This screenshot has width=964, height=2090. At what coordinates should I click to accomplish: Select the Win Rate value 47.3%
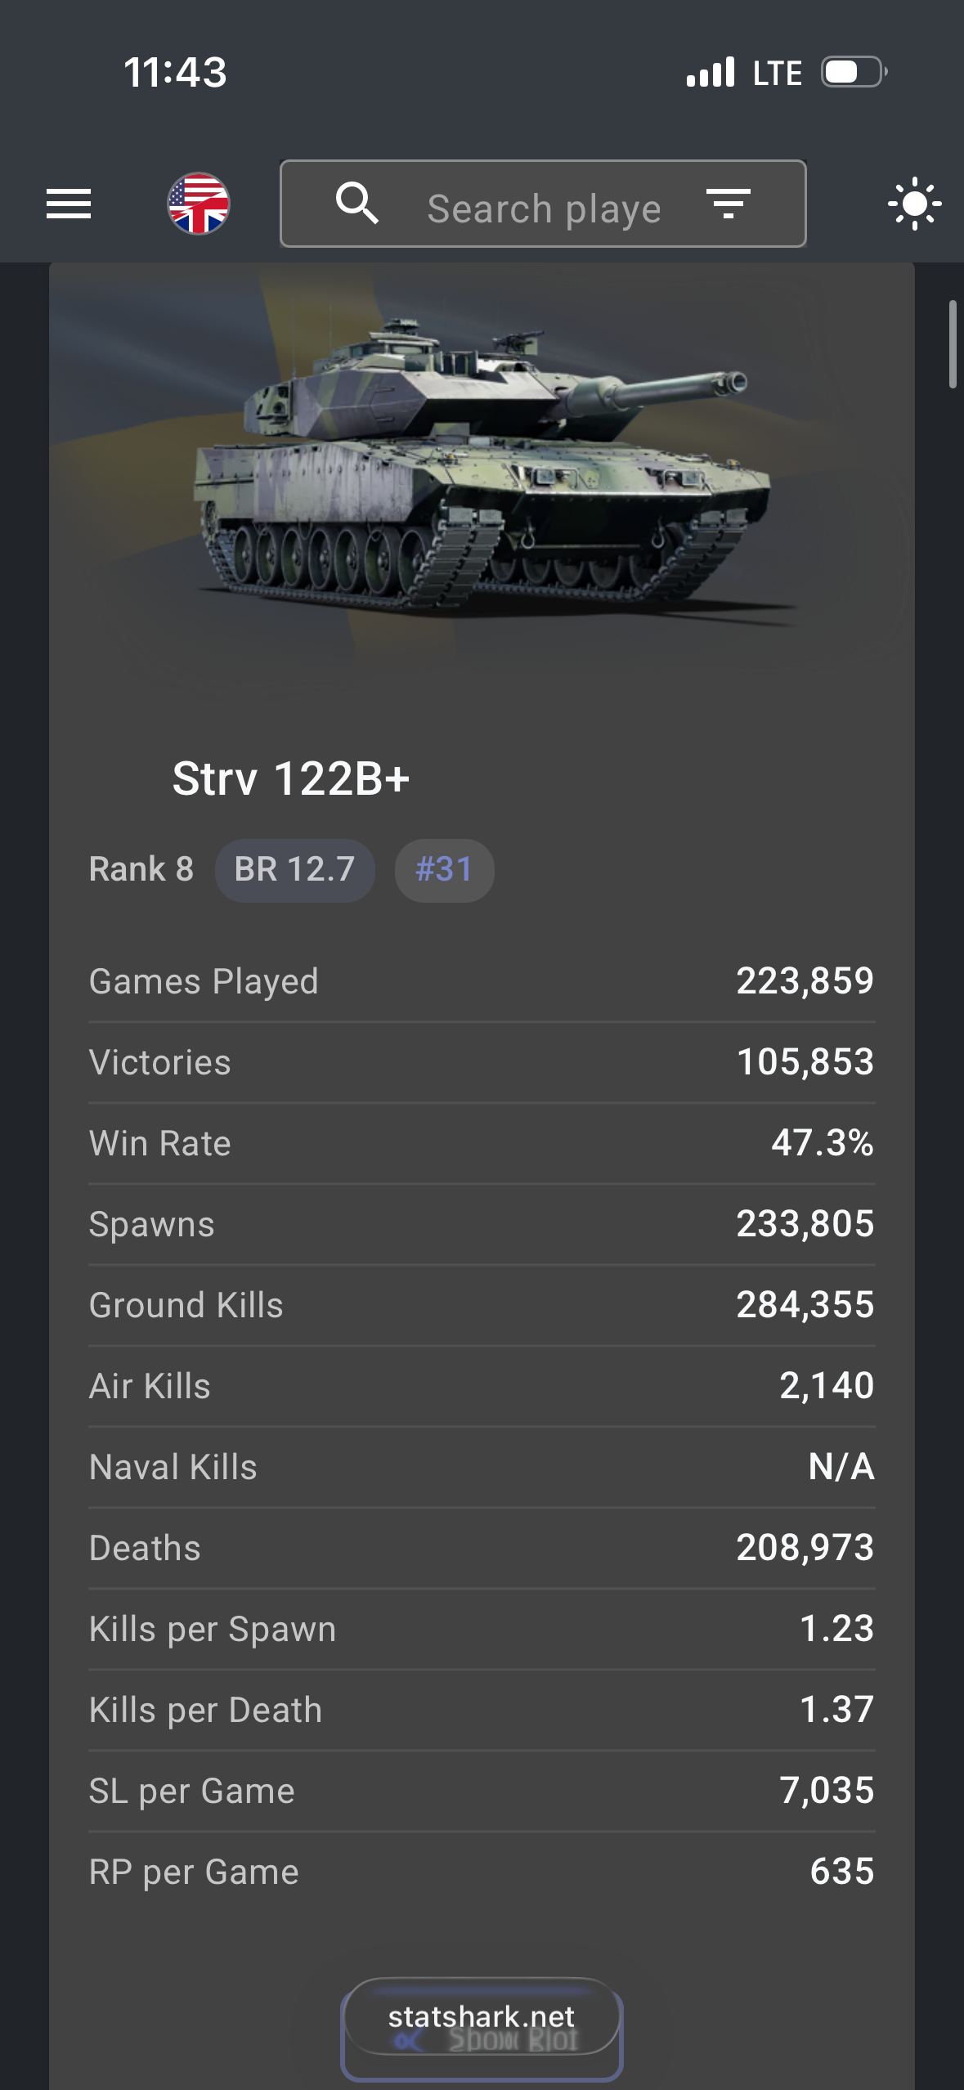[822, 1143]
